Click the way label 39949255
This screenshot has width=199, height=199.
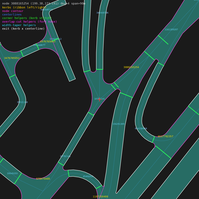point(12,174)
